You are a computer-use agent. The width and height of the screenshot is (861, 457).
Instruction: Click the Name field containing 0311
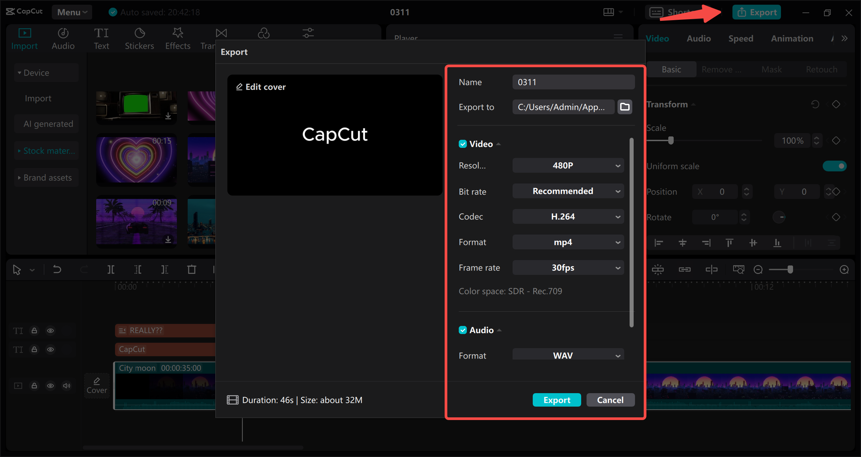tap(573, 82)
